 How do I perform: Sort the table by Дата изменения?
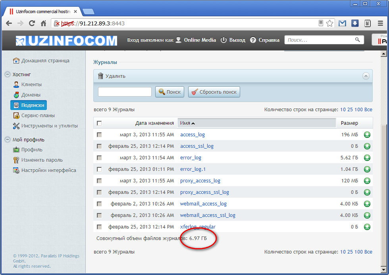click(154, 123)
